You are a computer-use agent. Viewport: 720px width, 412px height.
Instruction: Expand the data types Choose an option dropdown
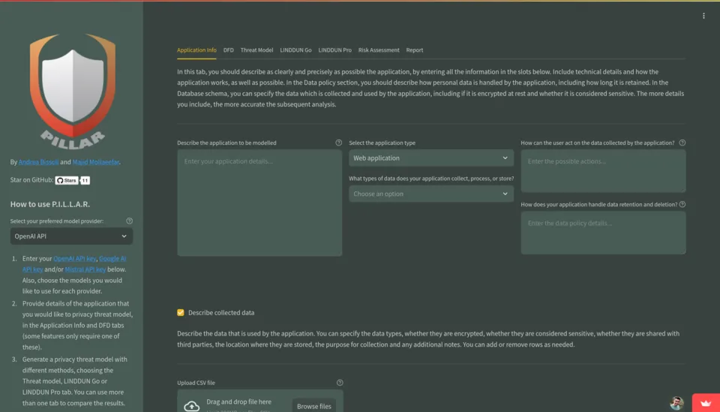coord(431,194)
